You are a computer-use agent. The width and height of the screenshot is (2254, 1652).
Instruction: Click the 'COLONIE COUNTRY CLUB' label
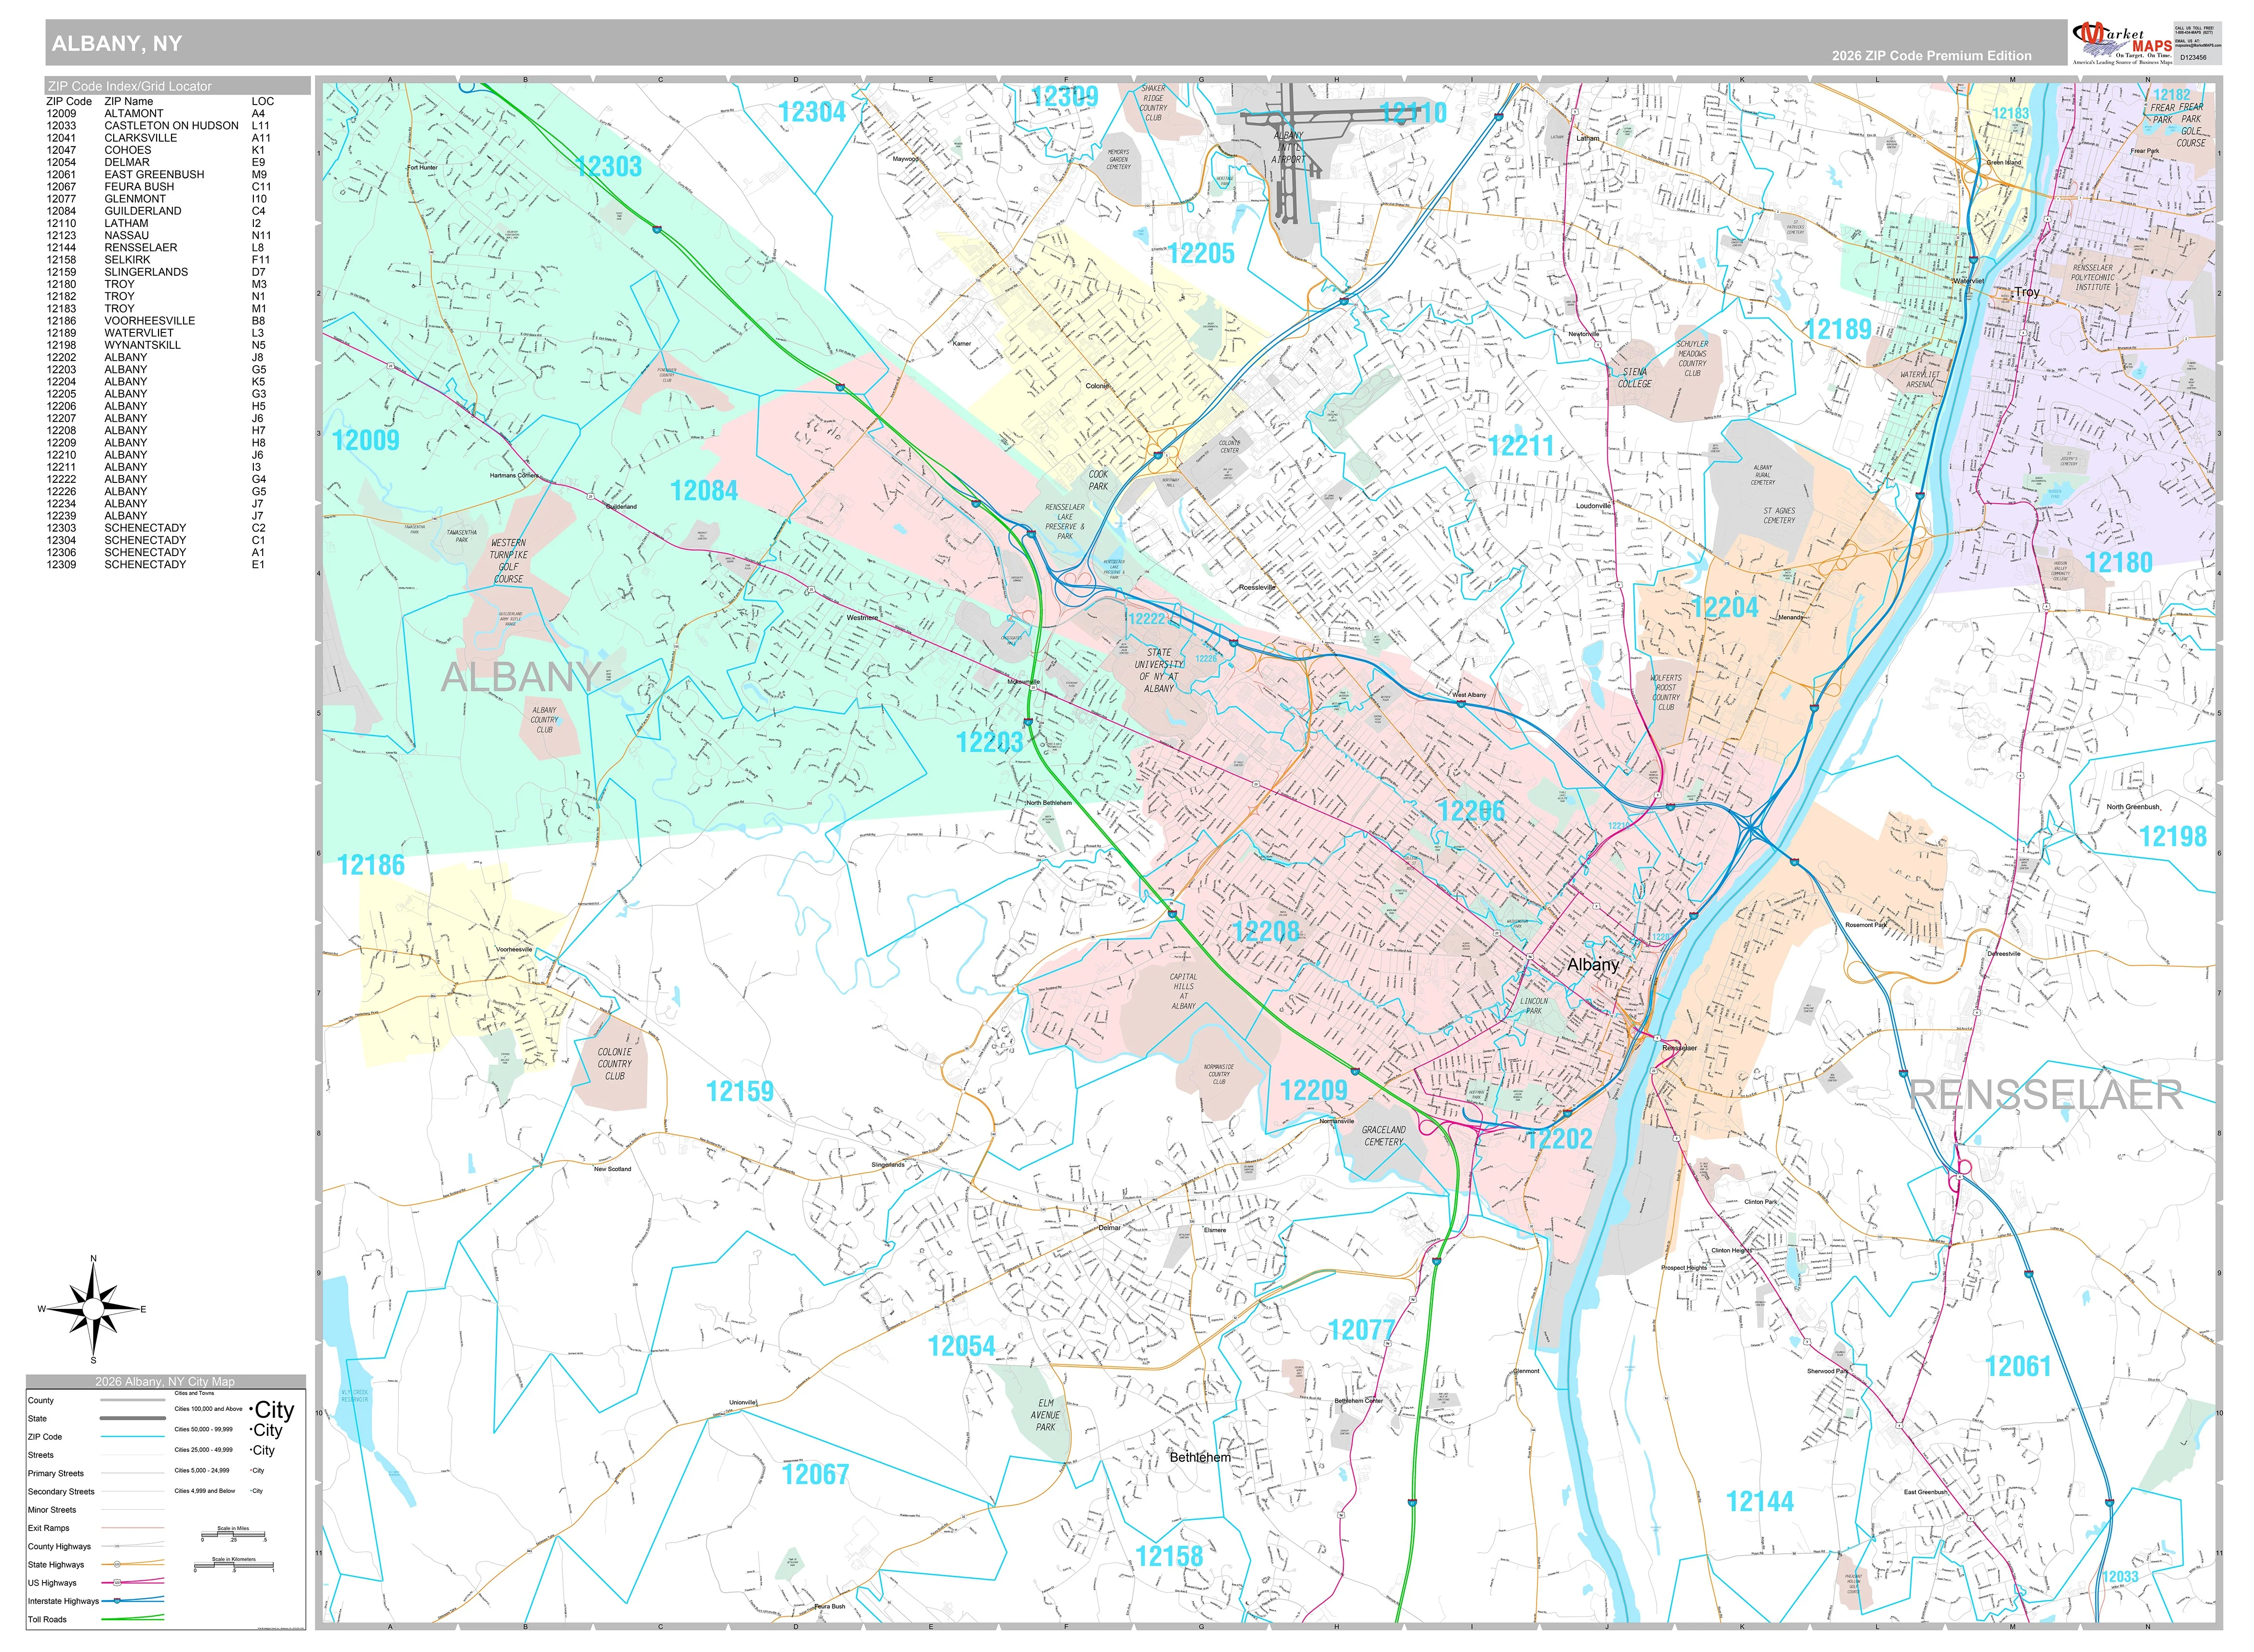click(x=615, y=1064)
